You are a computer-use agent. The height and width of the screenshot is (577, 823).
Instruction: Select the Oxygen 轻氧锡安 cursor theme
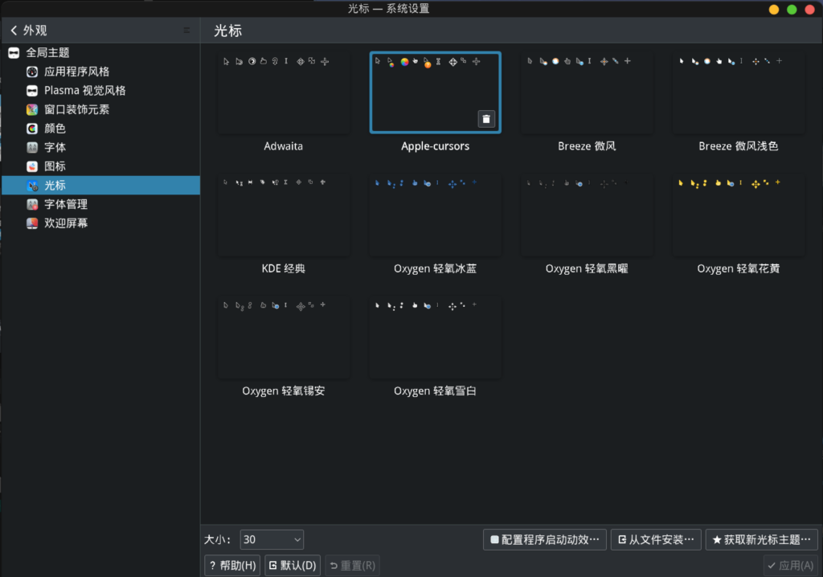coord(284,337)
